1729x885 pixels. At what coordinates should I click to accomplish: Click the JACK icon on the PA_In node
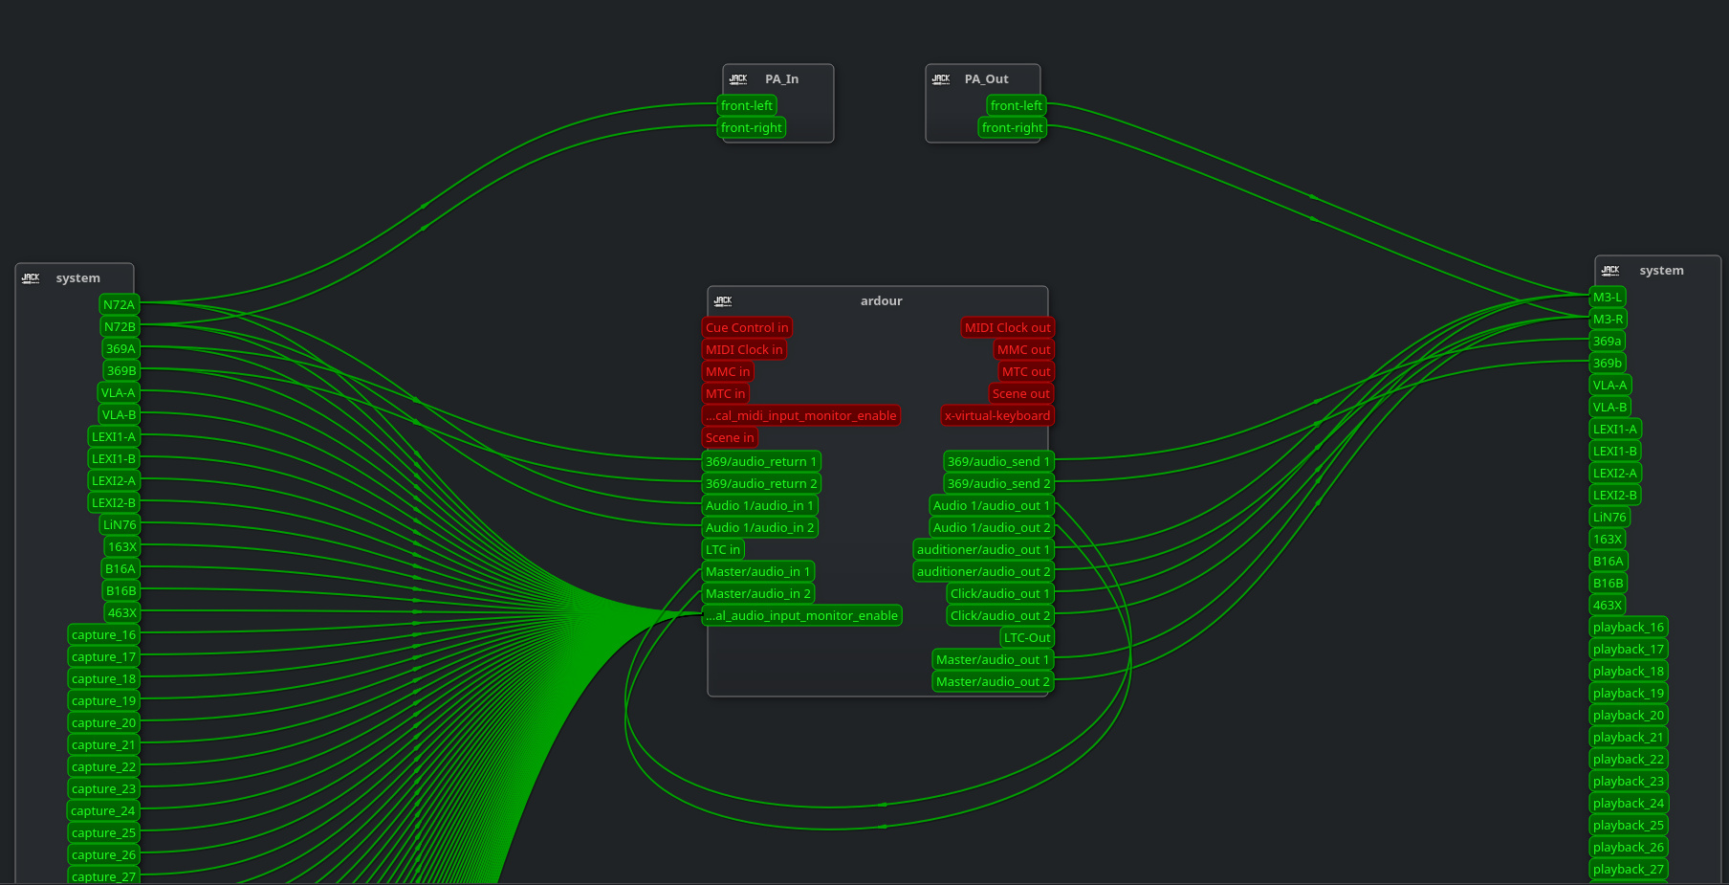point(738,79)
